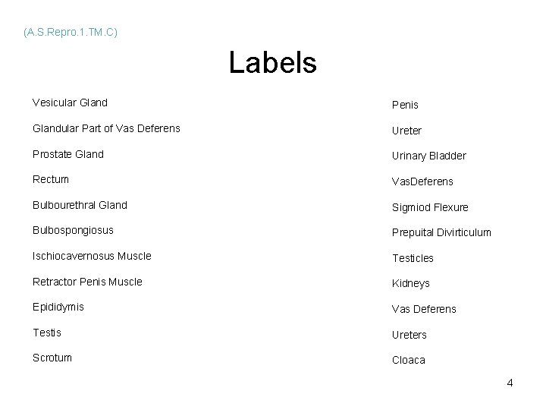Click the Sigmiod Flexure label

click(430, 208)
